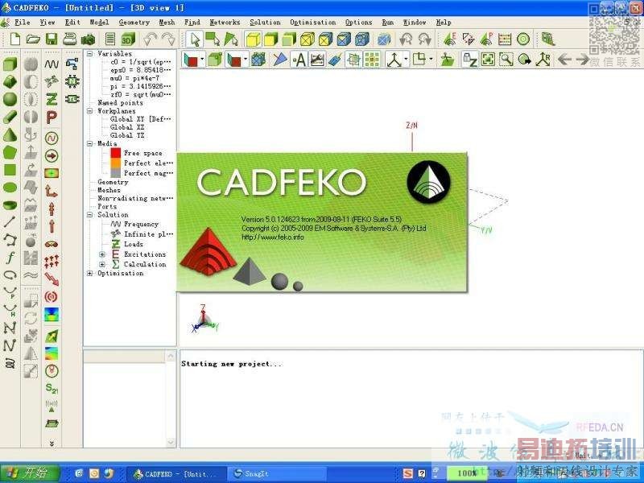Screen dimensions: 644x483
Task: Click the Save model toolbar icon
Action: [x=51, y=39]
